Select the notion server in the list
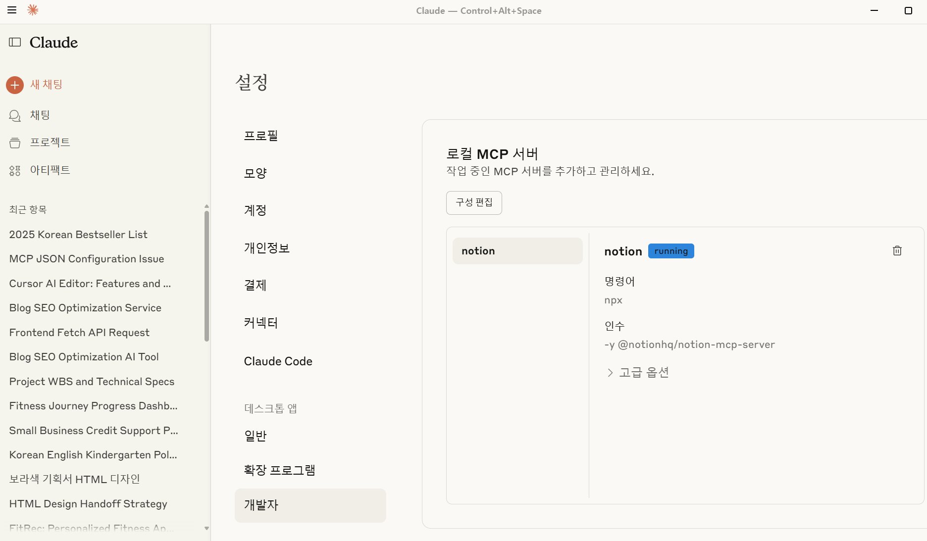 tap(517, 251)
